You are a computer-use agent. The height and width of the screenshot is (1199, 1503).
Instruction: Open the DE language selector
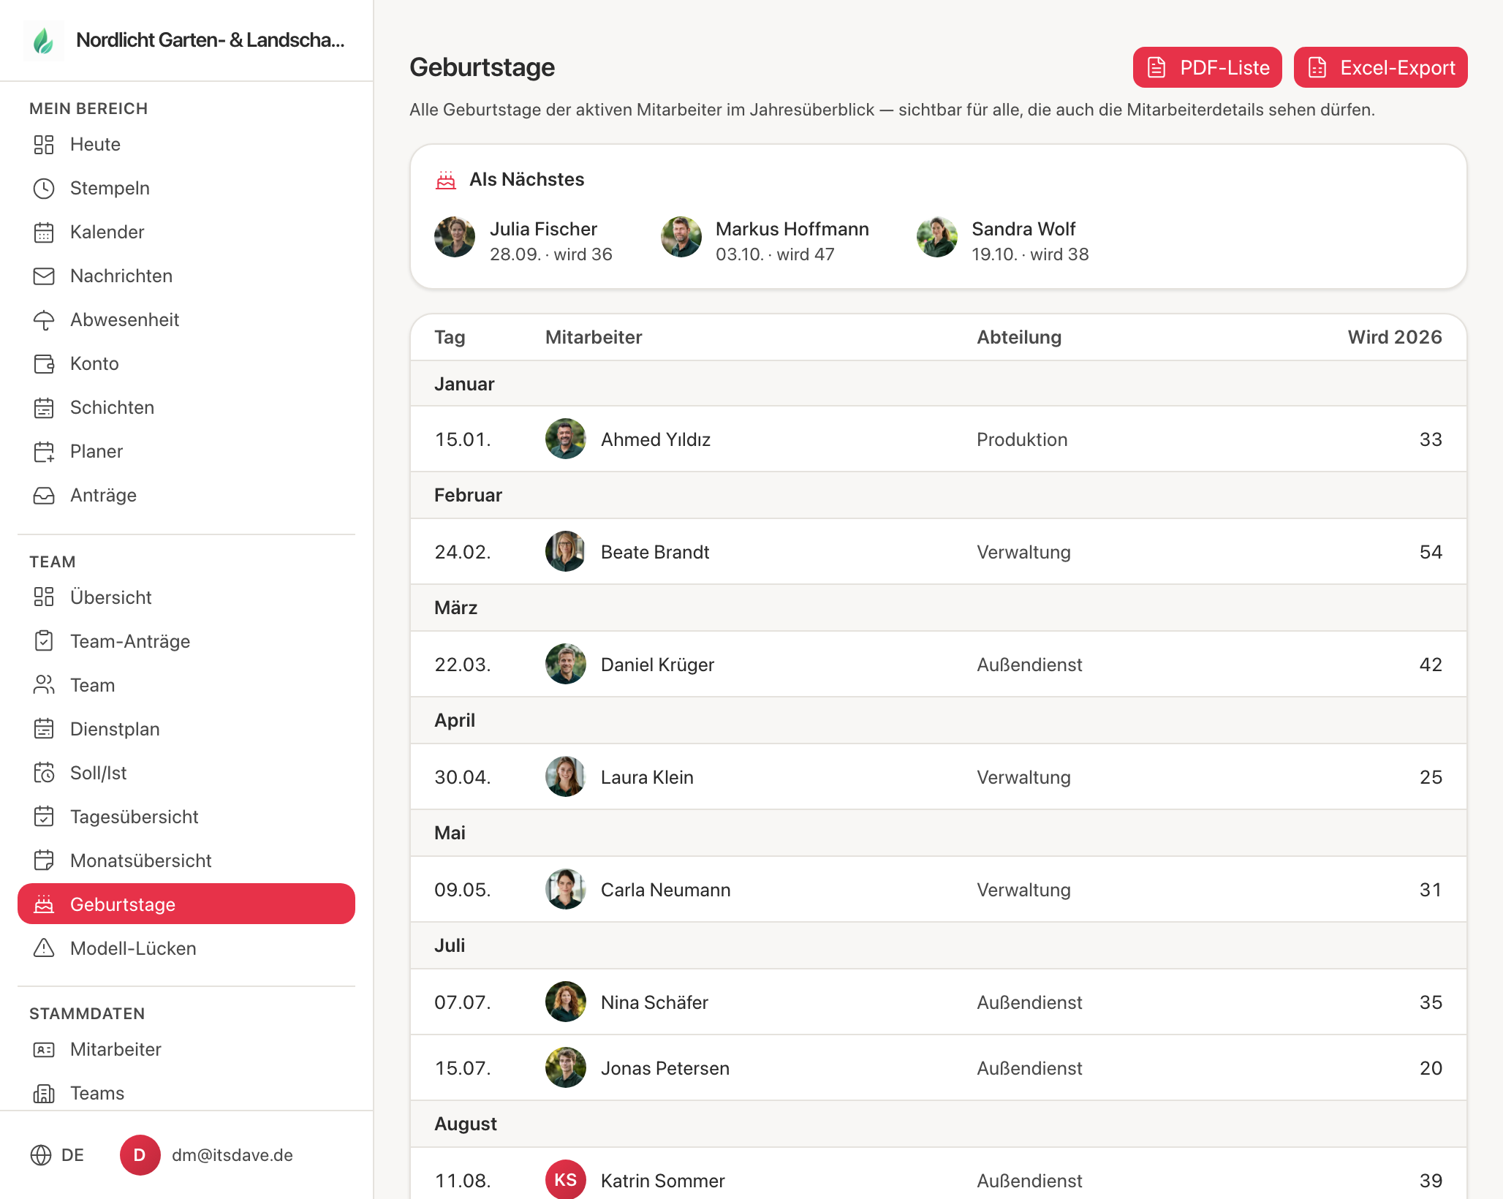pos(57,1155)
